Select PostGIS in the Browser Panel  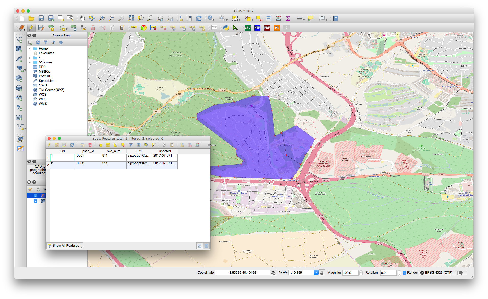point(45,76)
